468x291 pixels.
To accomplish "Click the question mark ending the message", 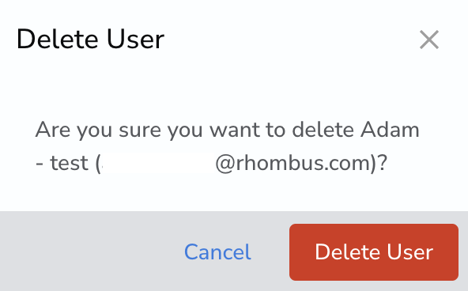I will point(383,163).
